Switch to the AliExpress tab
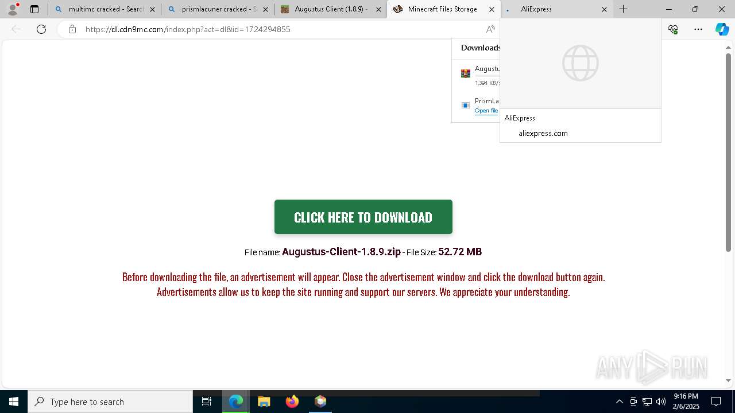This screenshot has height=413, width=735. 551,9
